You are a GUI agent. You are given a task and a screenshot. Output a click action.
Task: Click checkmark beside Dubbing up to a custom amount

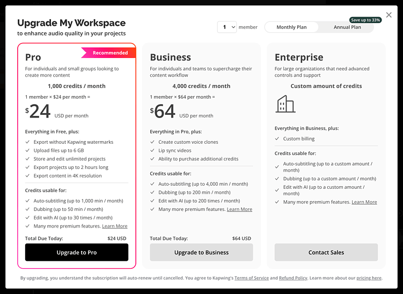point(277,179)
